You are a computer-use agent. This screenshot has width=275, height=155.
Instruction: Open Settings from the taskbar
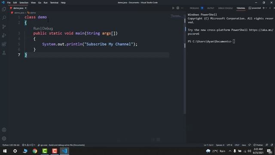15,151
